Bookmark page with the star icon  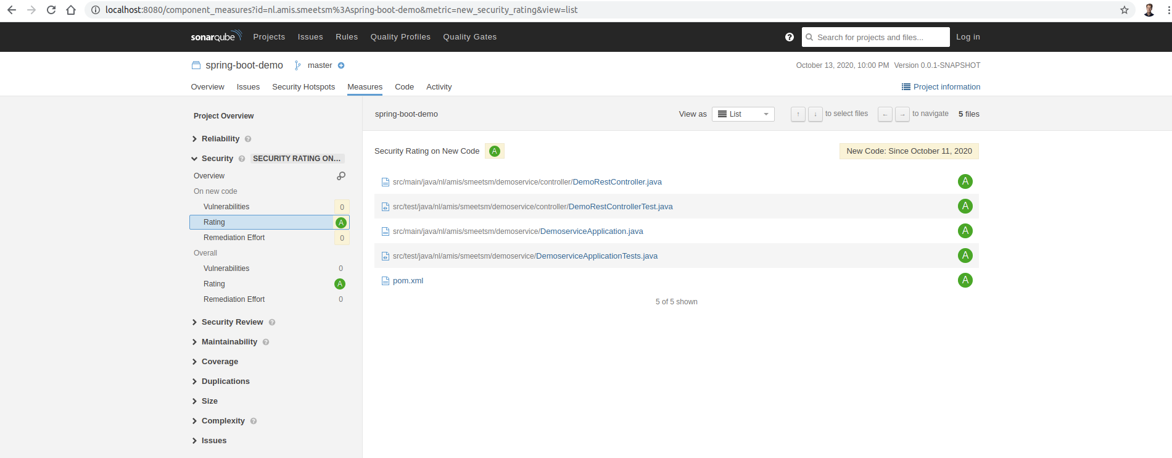tap(1124, 10)
